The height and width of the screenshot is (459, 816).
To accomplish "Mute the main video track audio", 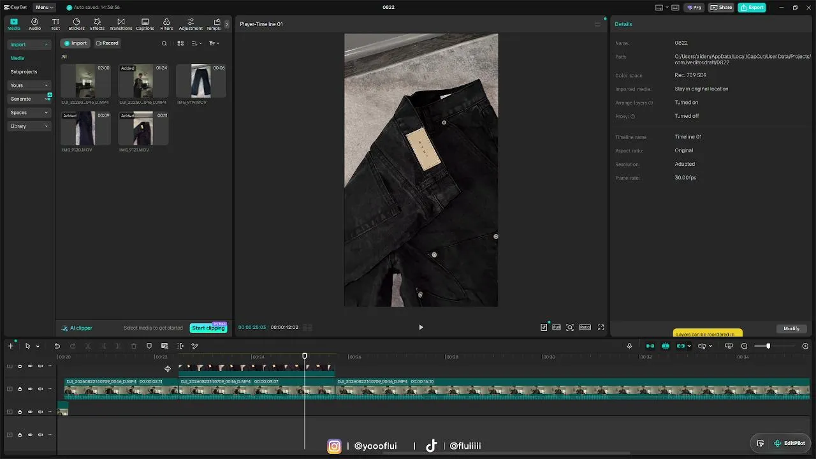I will click(40, 389).
